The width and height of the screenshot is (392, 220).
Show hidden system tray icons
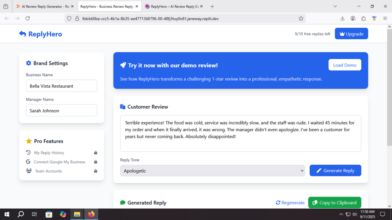click(341, 214)
